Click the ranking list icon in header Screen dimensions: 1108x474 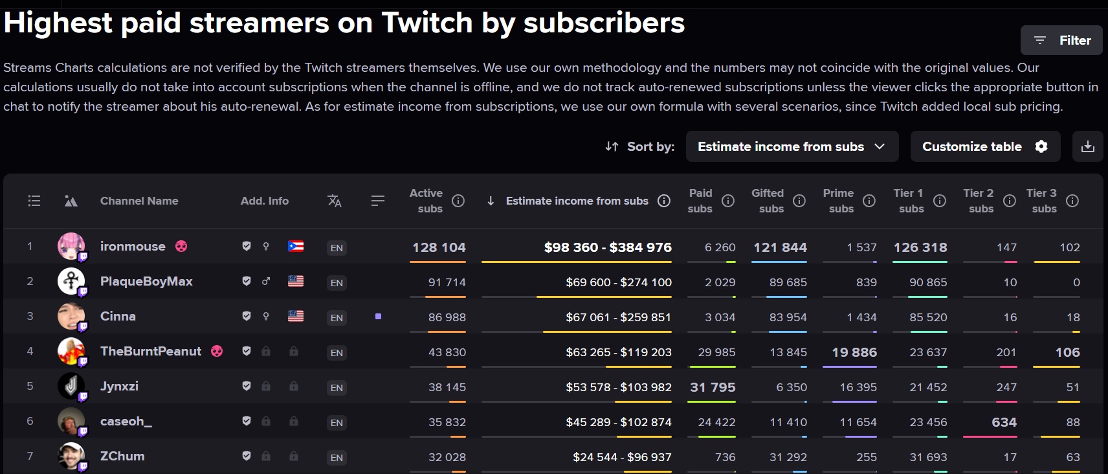(34, 201)
